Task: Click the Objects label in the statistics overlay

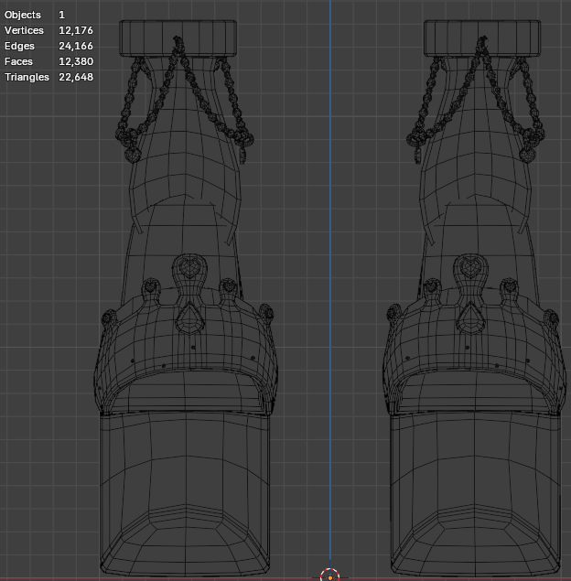Action: pyautogui.click(x=23, y=16)
